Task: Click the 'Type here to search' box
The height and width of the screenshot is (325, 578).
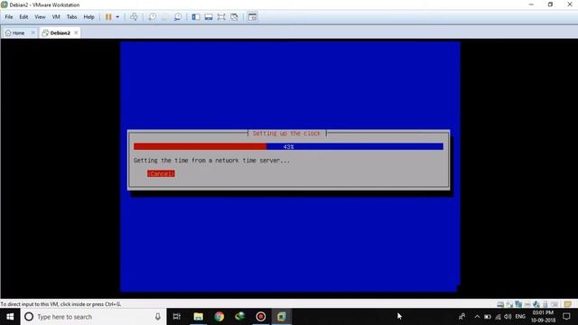Action: pos(93,317)
